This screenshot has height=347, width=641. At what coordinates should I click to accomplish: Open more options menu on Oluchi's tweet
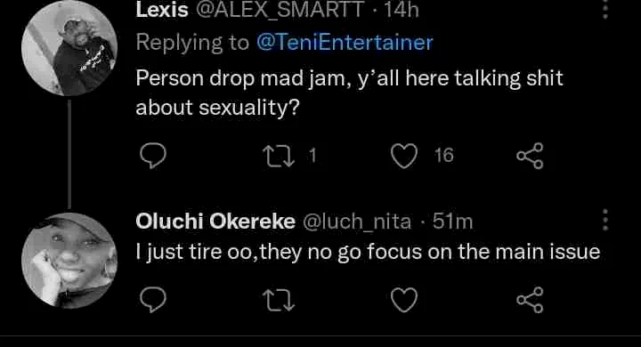[x=605, y=221]
